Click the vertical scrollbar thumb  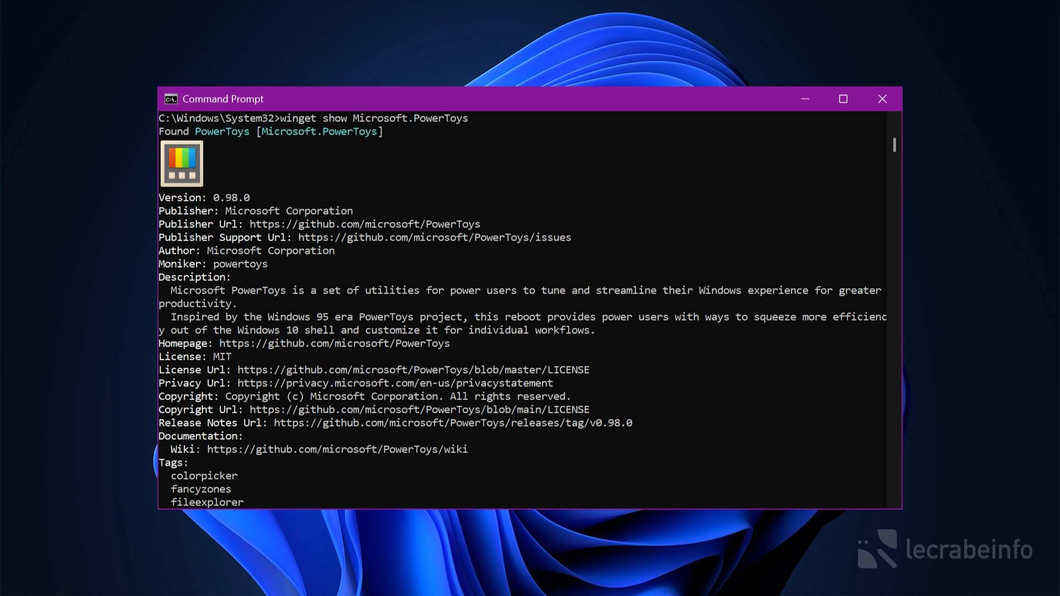point(894,145)
